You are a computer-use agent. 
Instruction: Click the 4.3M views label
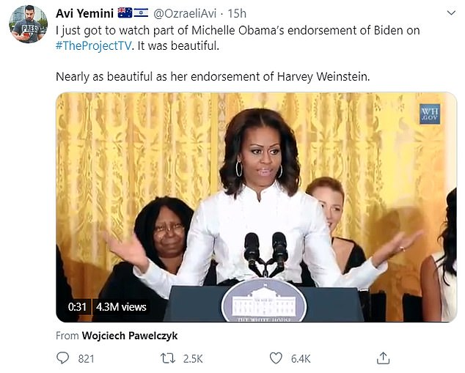click(122, 307)
